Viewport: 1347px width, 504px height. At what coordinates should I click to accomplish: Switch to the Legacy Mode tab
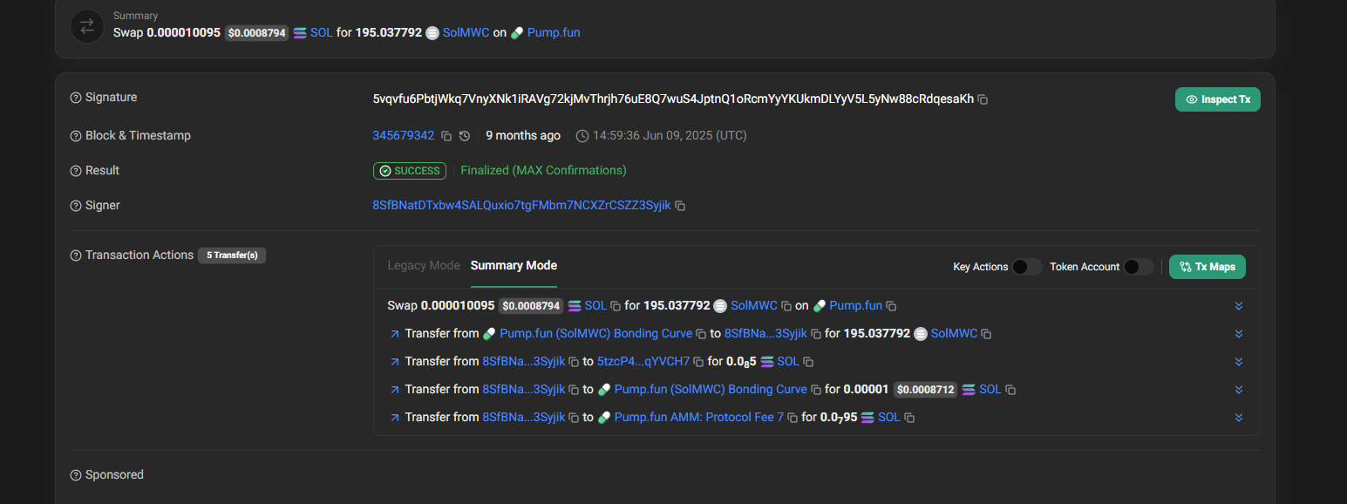[x=424, y=265]
